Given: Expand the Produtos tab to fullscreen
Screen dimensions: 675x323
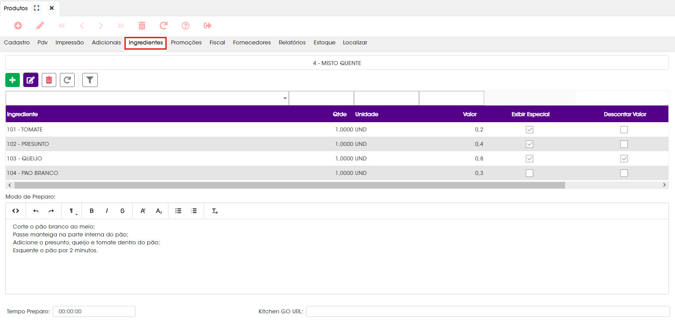Looking at the screenshot, I should [x=36, y=8].
